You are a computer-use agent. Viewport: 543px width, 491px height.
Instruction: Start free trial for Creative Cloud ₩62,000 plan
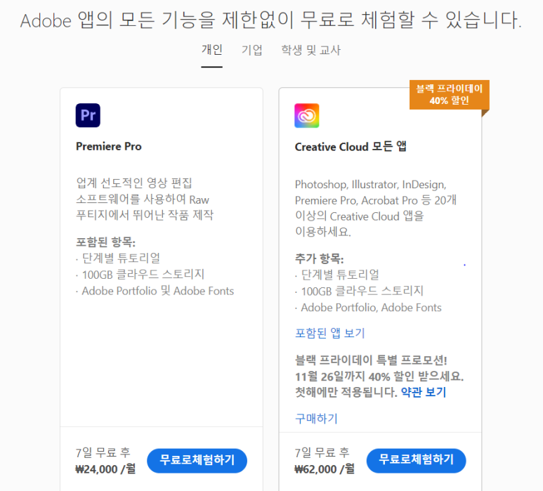(417, 461)
